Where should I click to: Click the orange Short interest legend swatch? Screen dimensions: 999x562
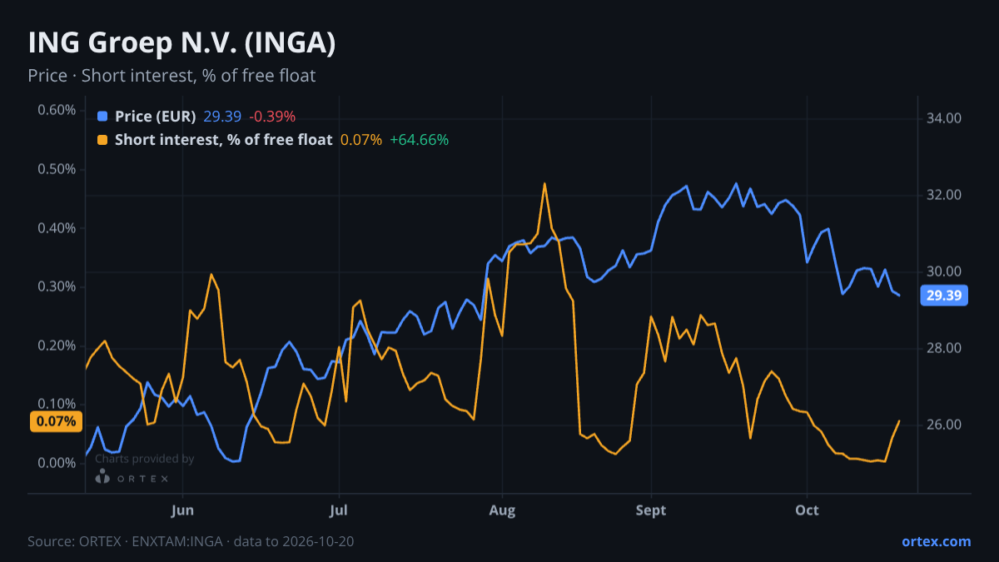(102, 140)
